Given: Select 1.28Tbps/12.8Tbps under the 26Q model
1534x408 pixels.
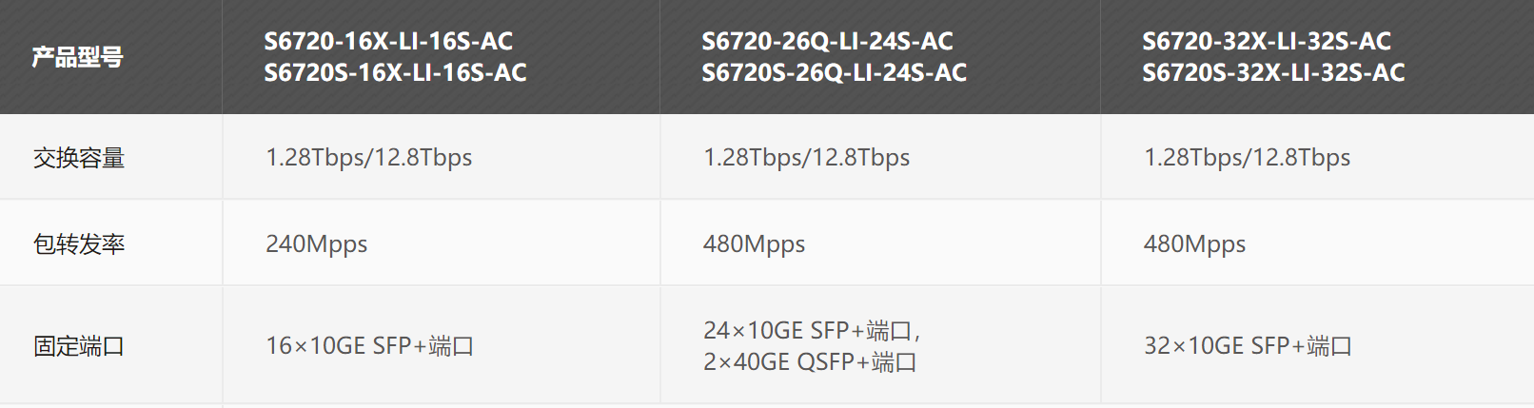Looking at the screenshot, I should click(806, 158).
